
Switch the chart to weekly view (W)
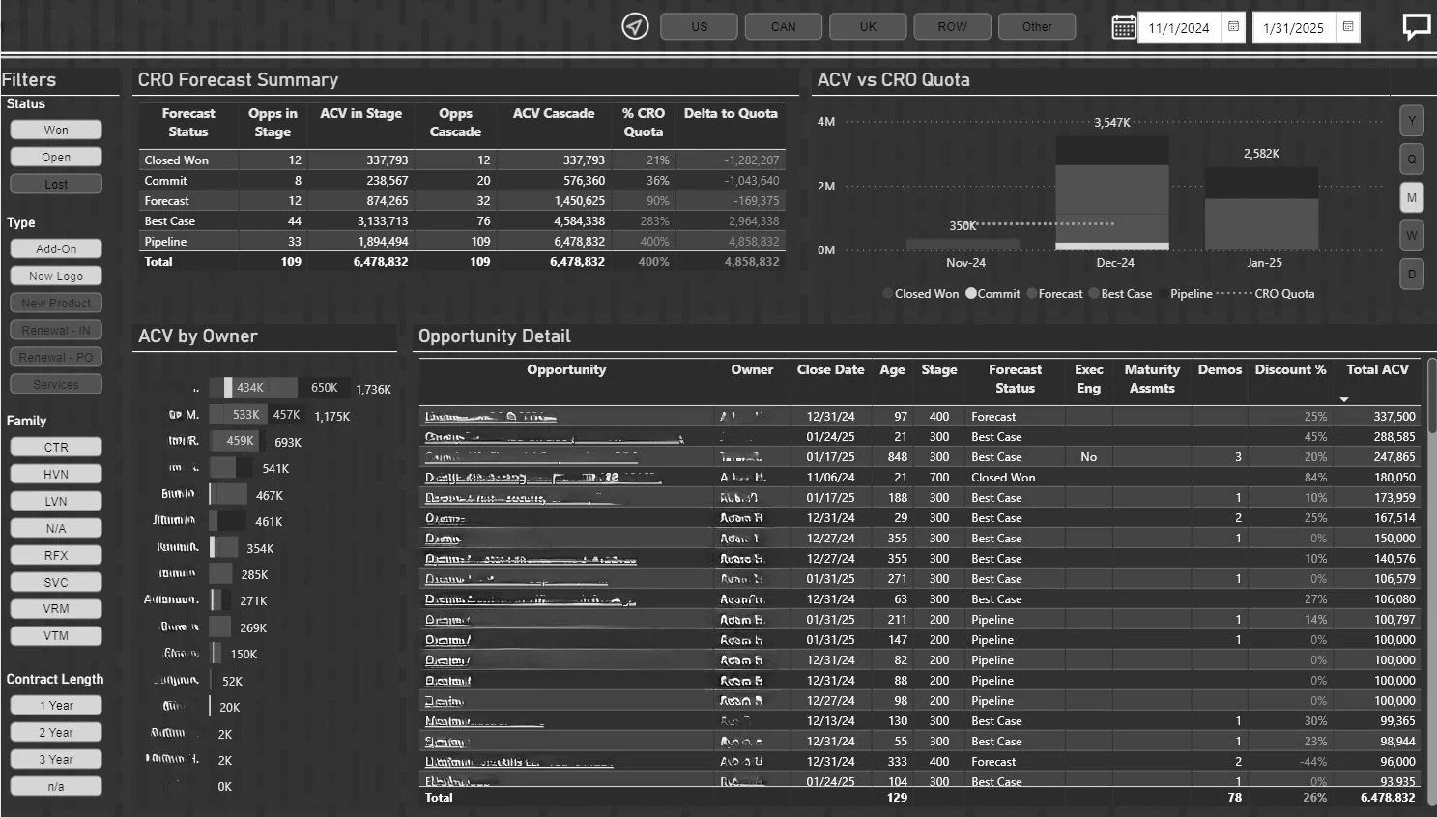pyautogui.click(x=1412, y=235)
